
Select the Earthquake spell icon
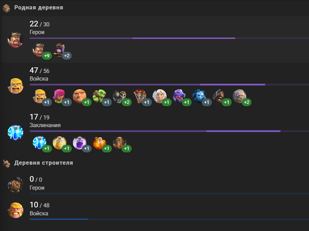[x=119, y=143]
